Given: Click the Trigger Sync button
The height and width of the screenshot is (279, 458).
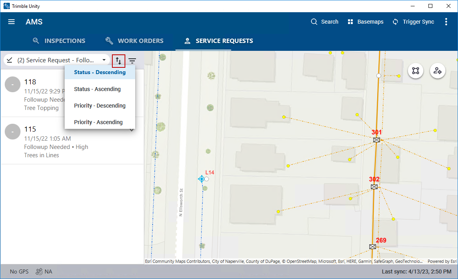Looking at the screenshot, I should click(x=413, y=22).
